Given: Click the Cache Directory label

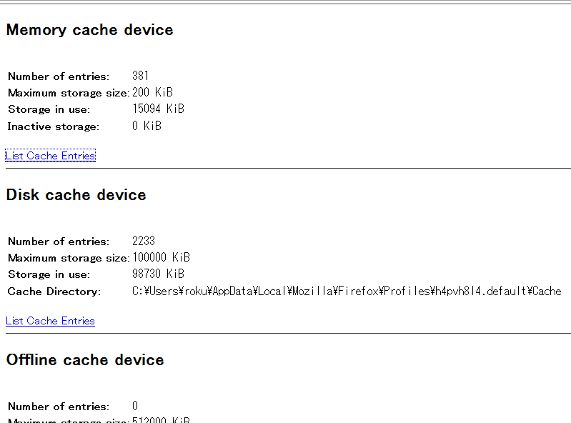Looking at the screenshot, I should (x=54, y=292).
